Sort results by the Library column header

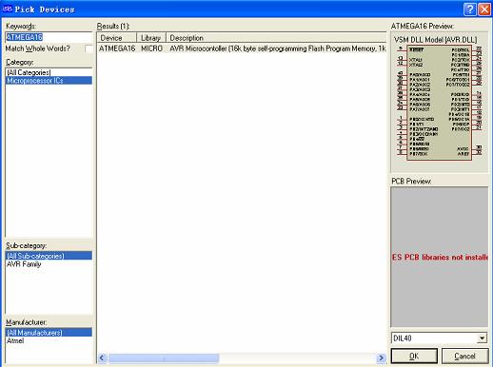click(x=151, y=38)
